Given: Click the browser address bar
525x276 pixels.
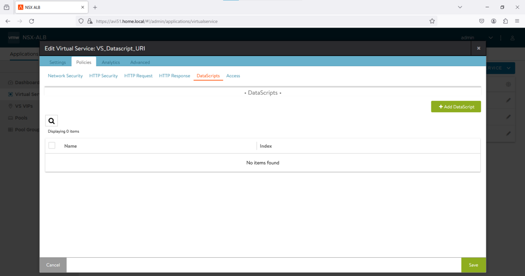Looking at the screenshot, I should click(x=256, y=21).
